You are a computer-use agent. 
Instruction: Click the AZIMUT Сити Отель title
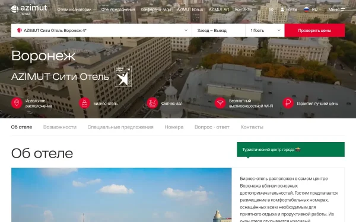tap(60, 77)
